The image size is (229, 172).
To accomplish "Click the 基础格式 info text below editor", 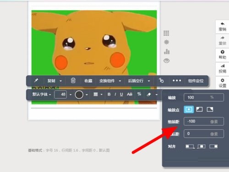I will click(69, 150).
